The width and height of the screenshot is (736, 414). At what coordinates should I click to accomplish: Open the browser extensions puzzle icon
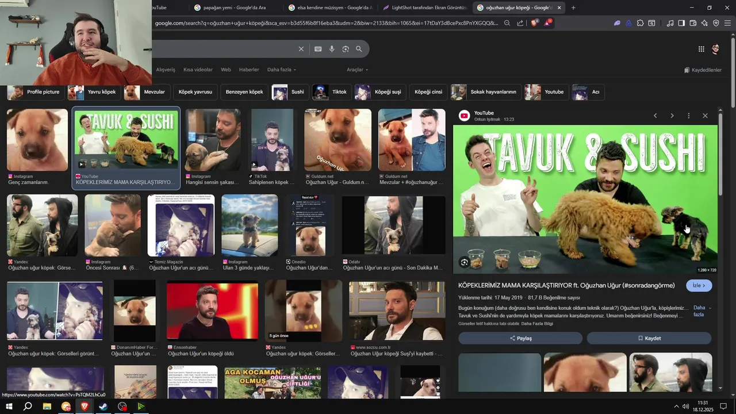[x=640, y=23]
